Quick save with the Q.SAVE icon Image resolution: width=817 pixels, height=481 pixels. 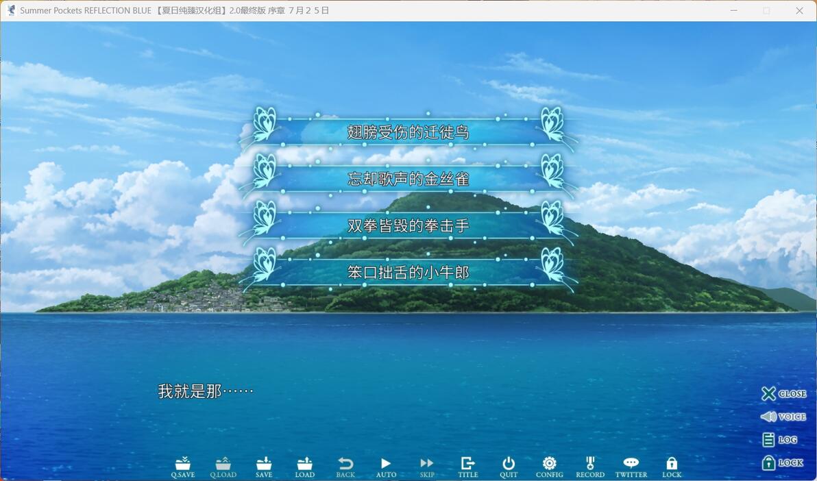point(183,467)
